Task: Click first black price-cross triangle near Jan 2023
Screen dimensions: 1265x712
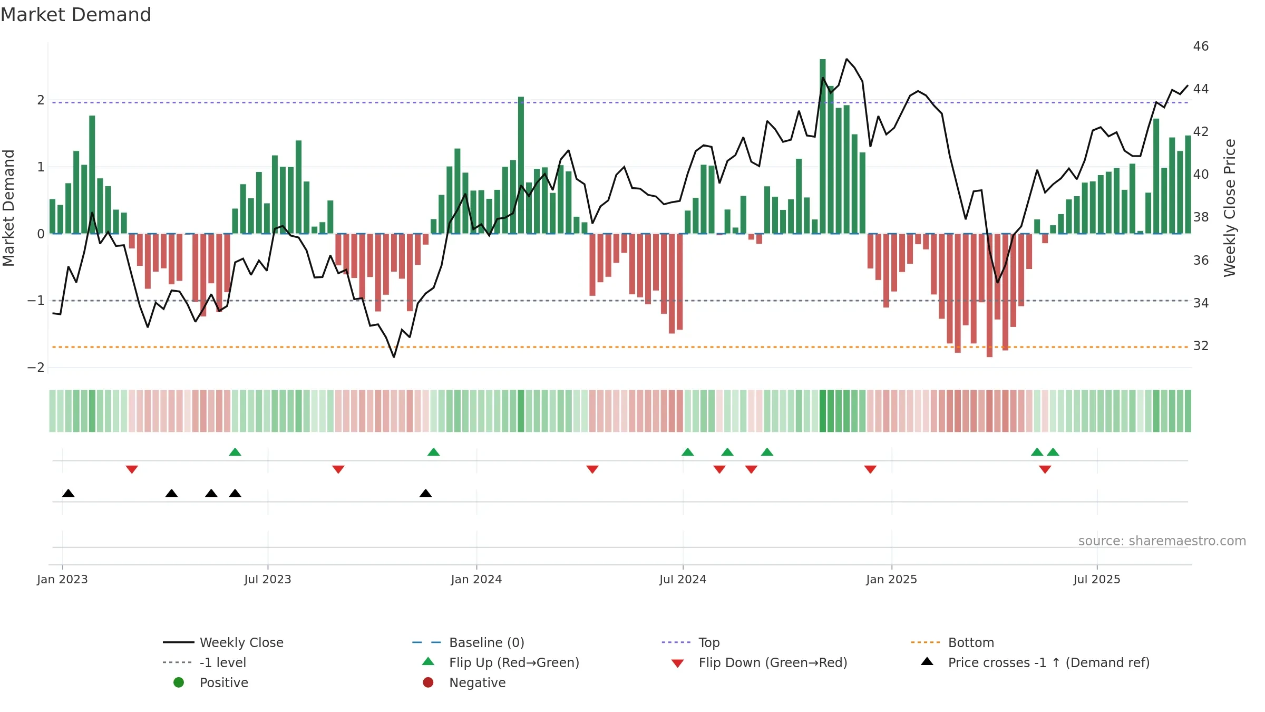Action: point(68,493)
